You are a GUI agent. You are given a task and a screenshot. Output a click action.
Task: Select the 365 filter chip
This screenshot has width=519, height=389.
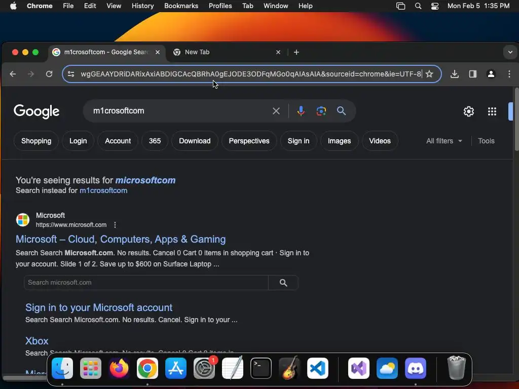pyautogui.click(x=155, y=141)
